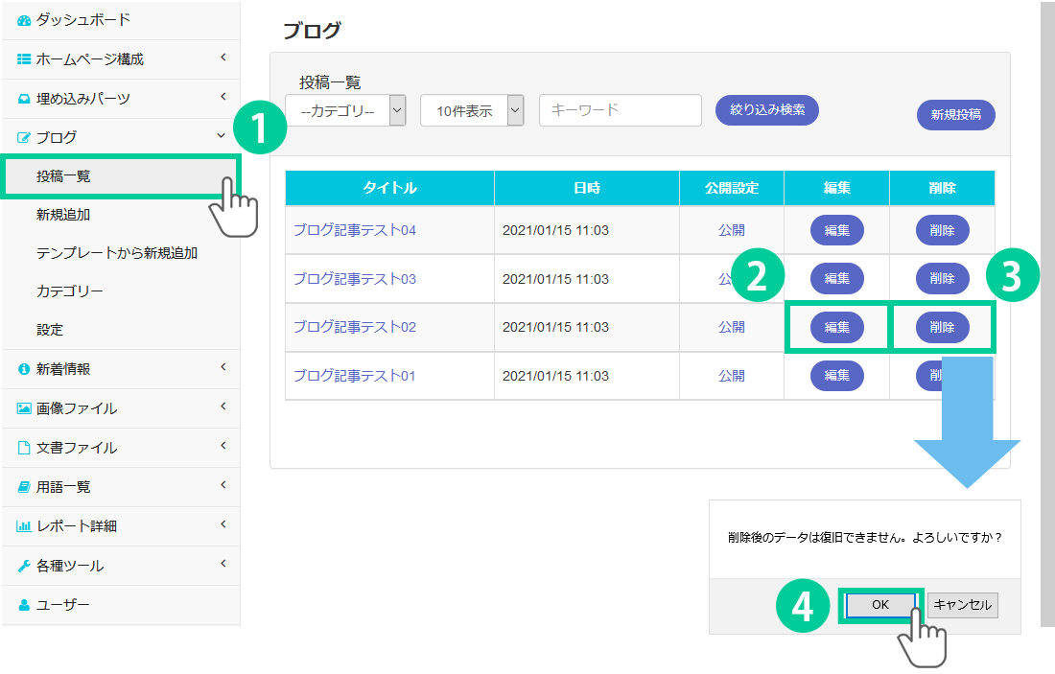Click the Tools wrench icon
Image resolution: width=1055 pixels, height=674 pixels.
click(x=24, y=566)
